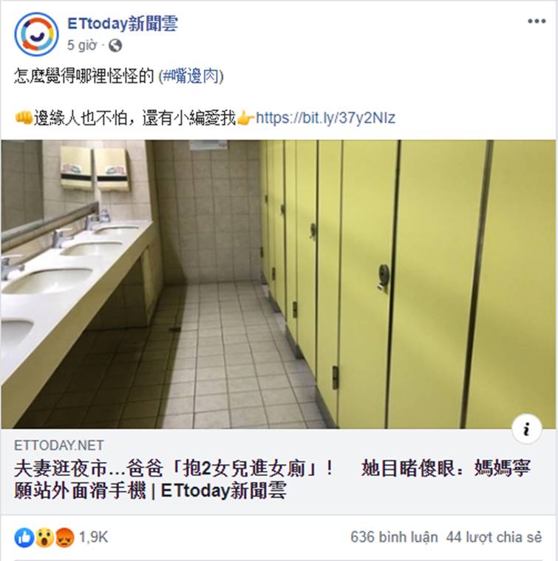558x561 pixels.
Task: Open the ETtoday page profile avatar
Action: coord(36,34)
